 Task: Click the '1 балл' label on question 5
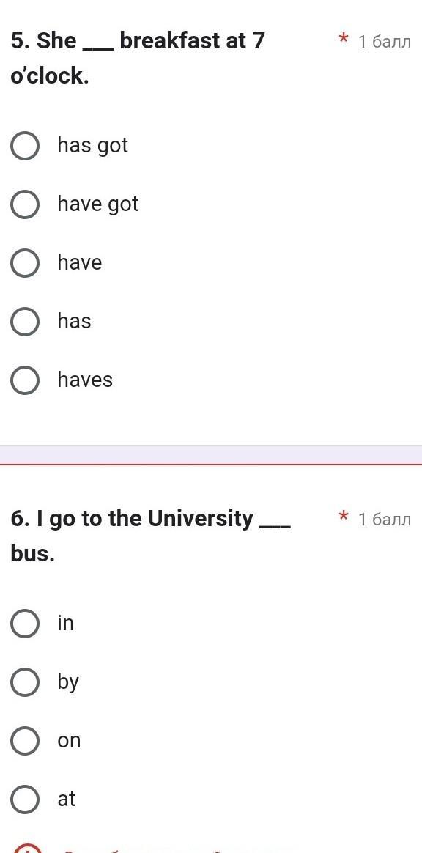click(x=385, y=41)
